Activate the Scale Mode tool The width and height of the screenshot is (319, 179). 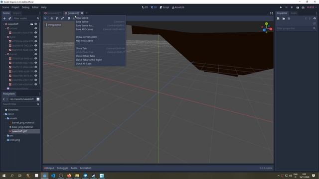click(62, 18)
